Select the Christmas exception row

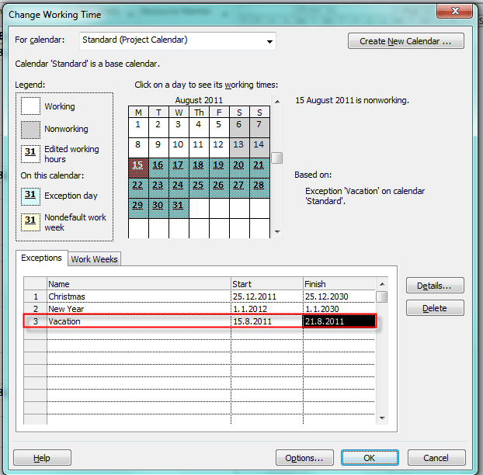coord(138,296)
